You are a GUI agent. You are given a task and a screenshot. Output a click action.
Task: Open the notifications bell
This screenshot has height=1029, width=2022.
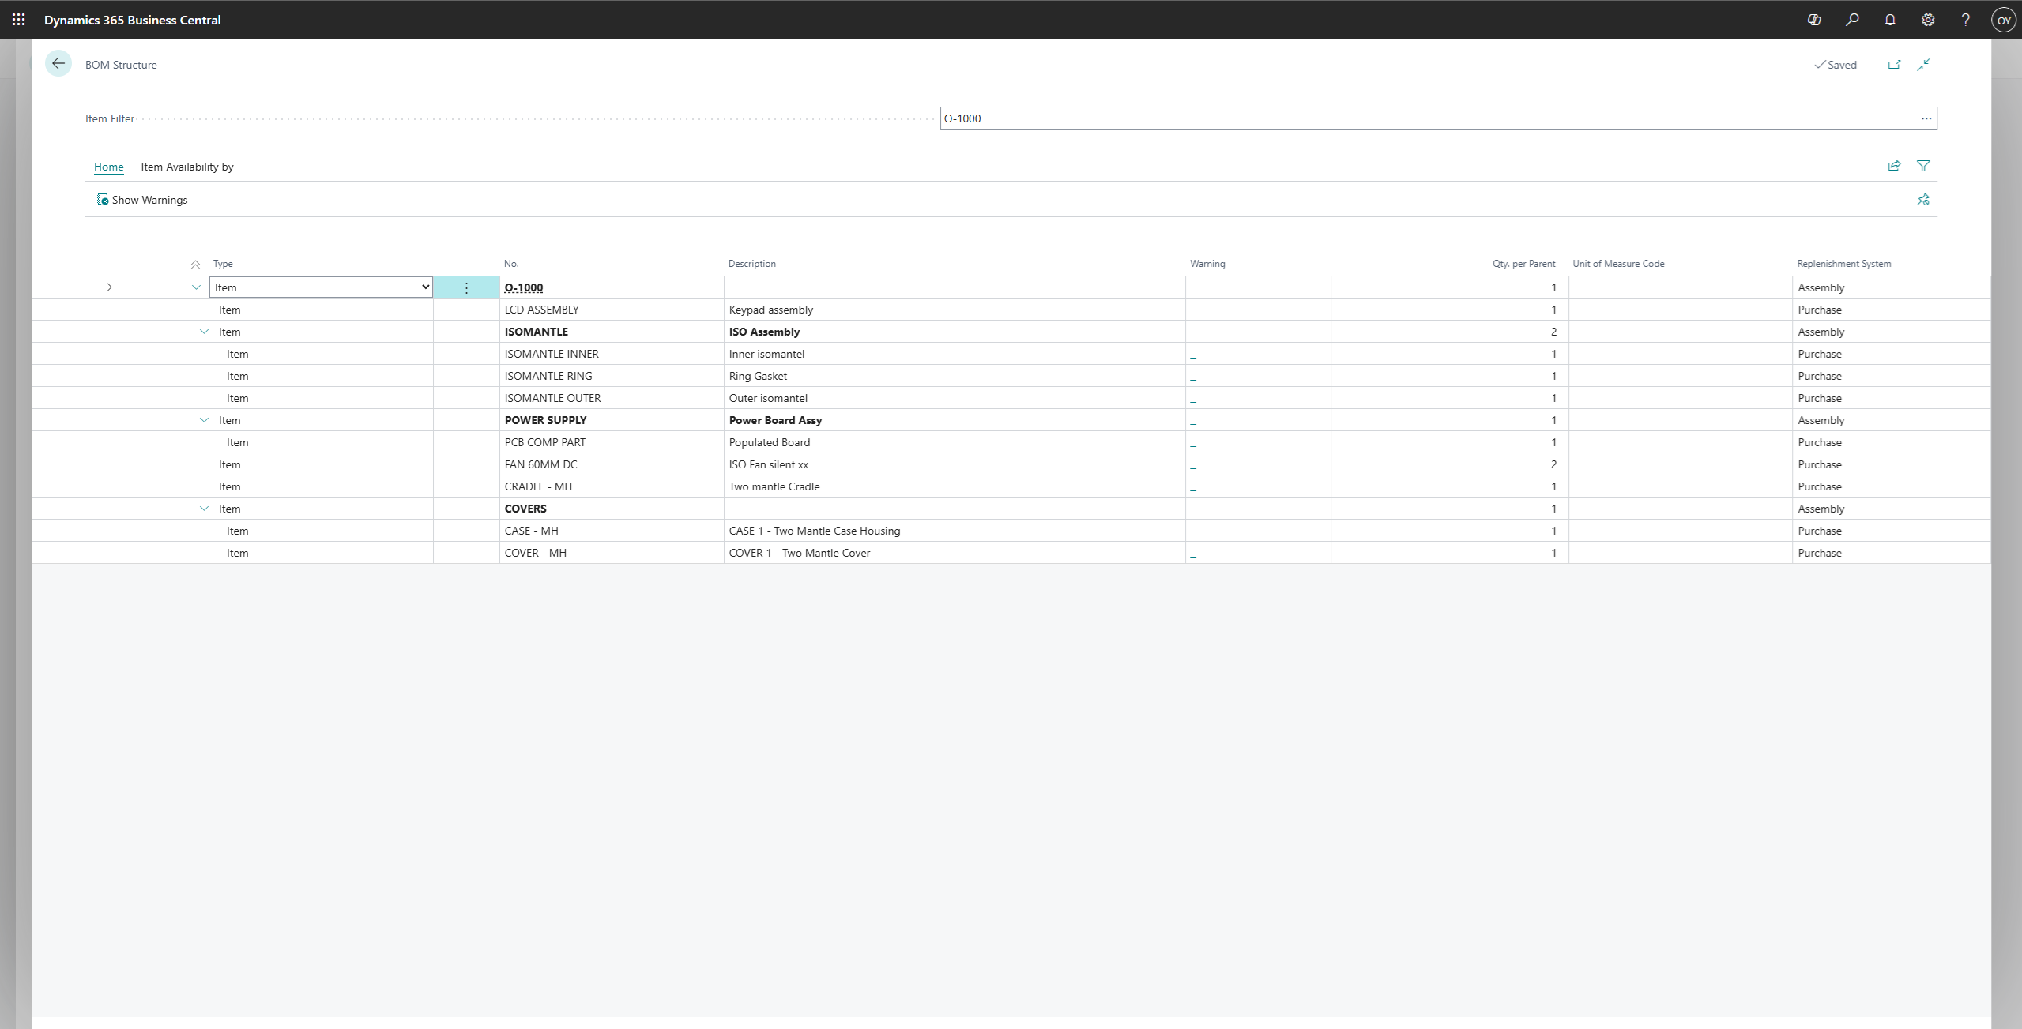pyautogui.click(x=1890, y=20)
